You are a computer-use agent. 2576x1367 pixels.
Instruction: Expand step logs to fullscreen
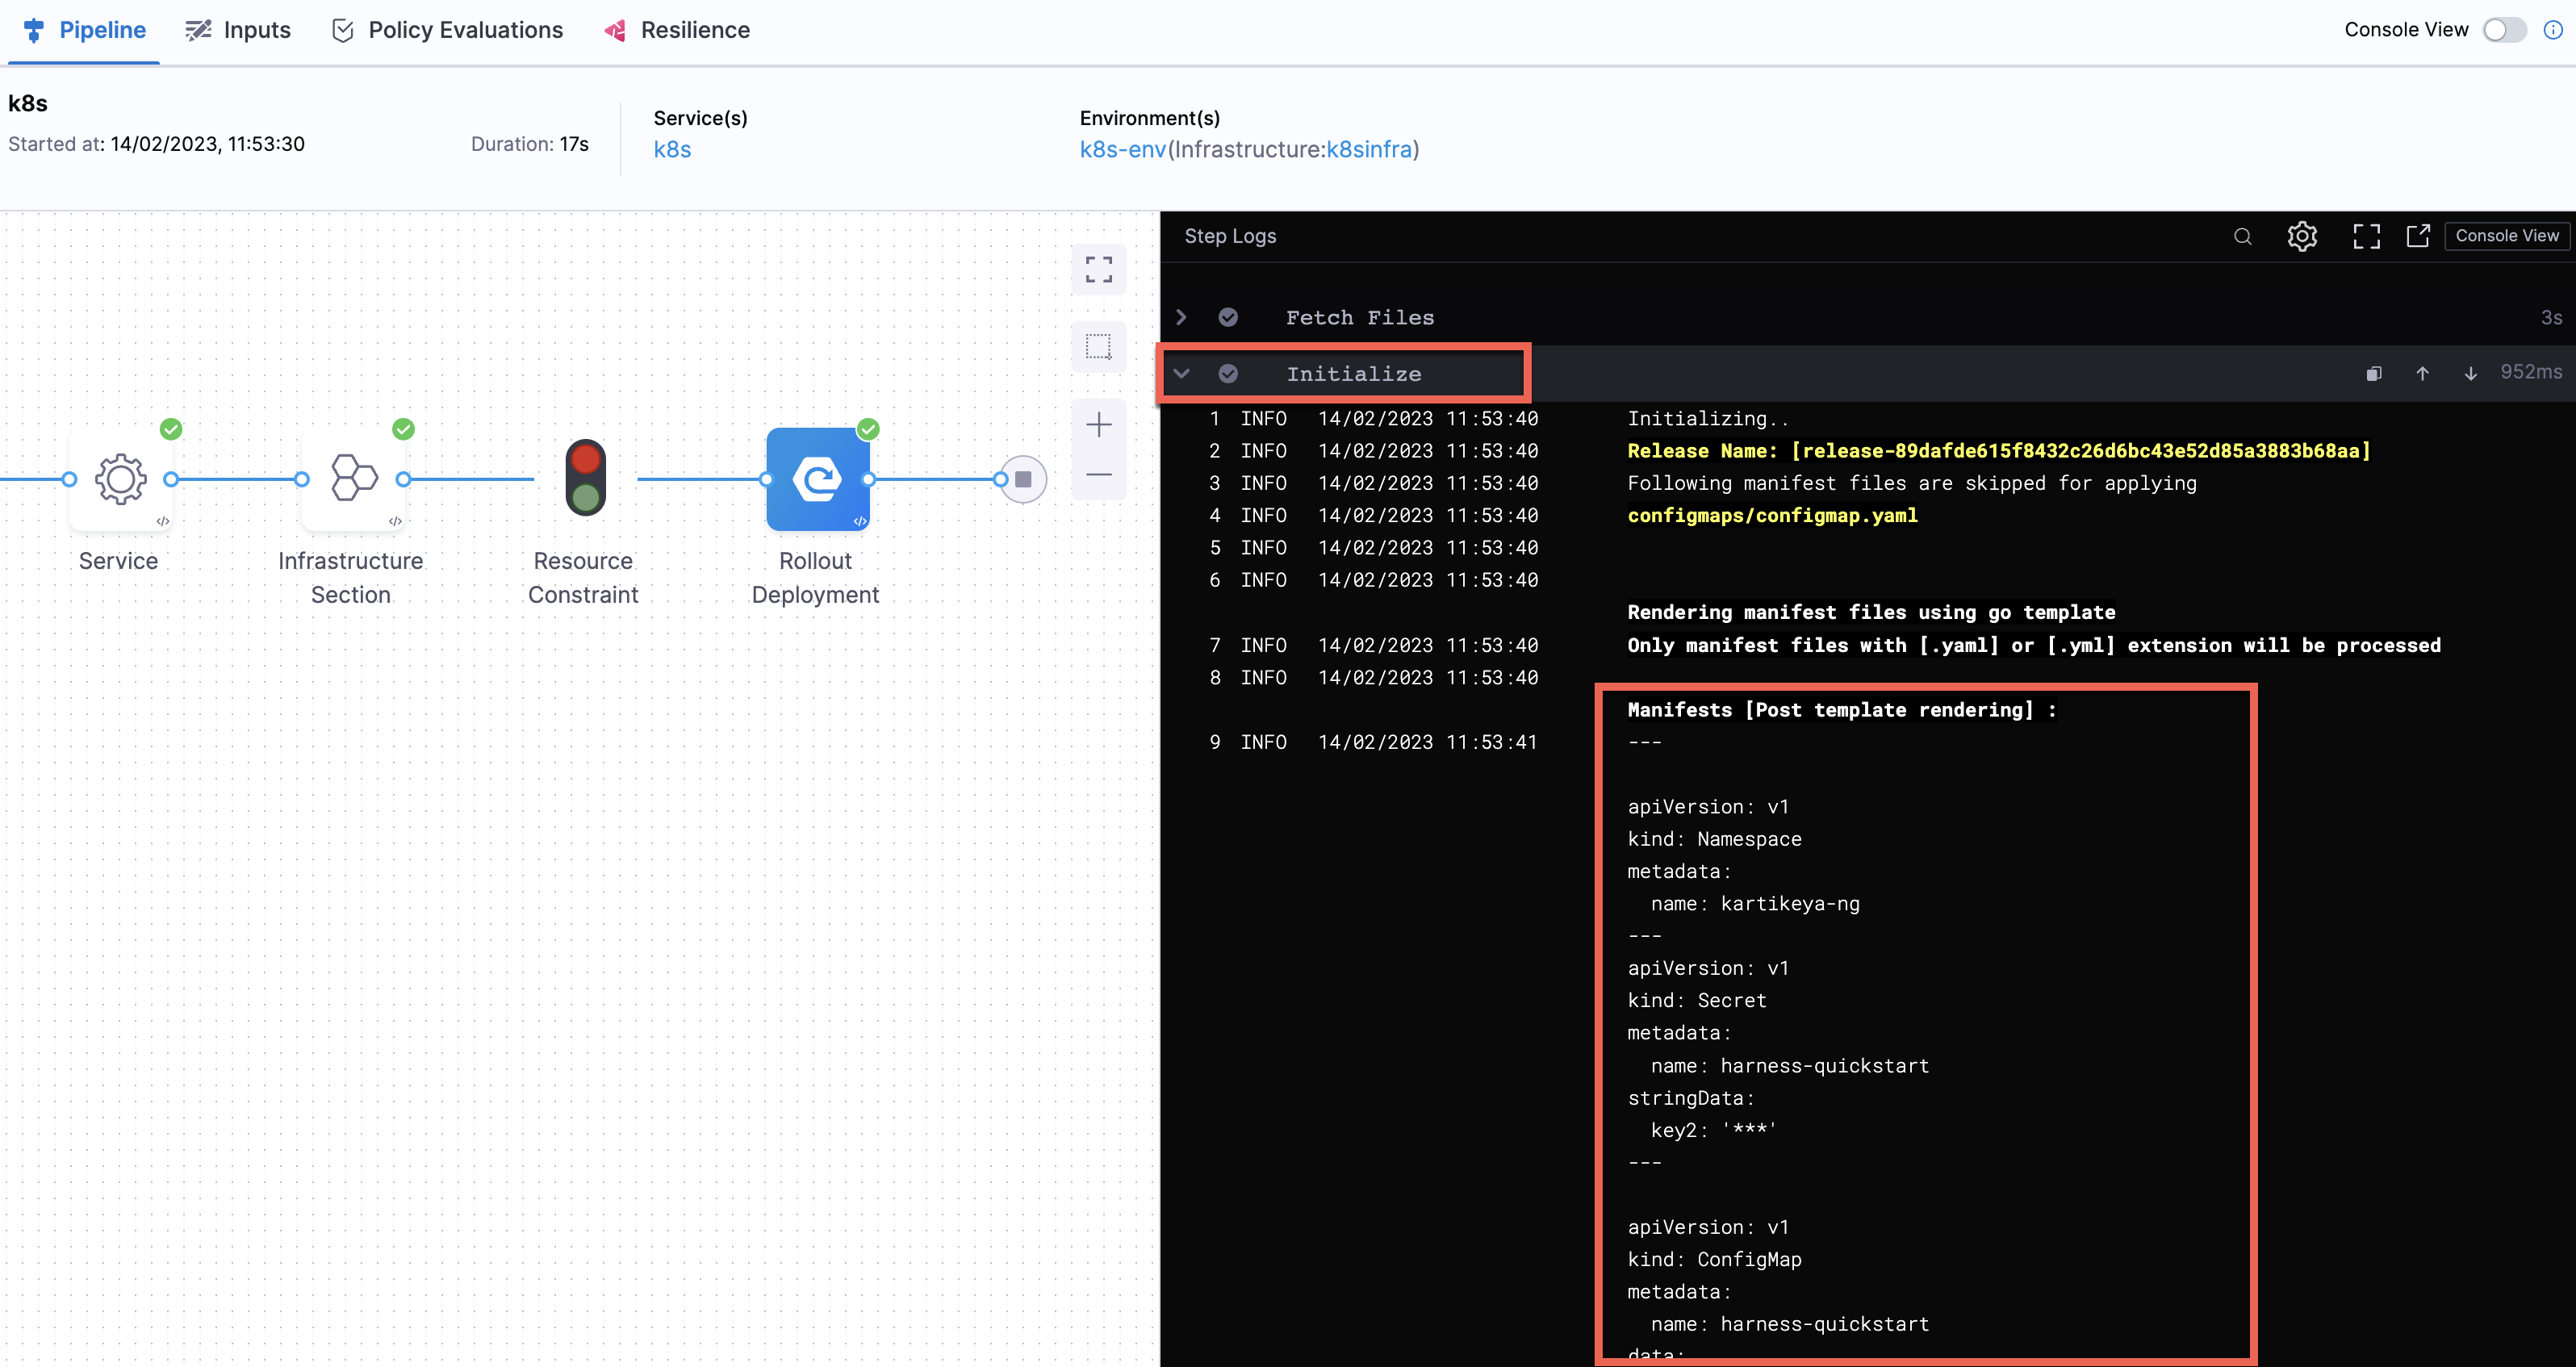pos(2366,237)
